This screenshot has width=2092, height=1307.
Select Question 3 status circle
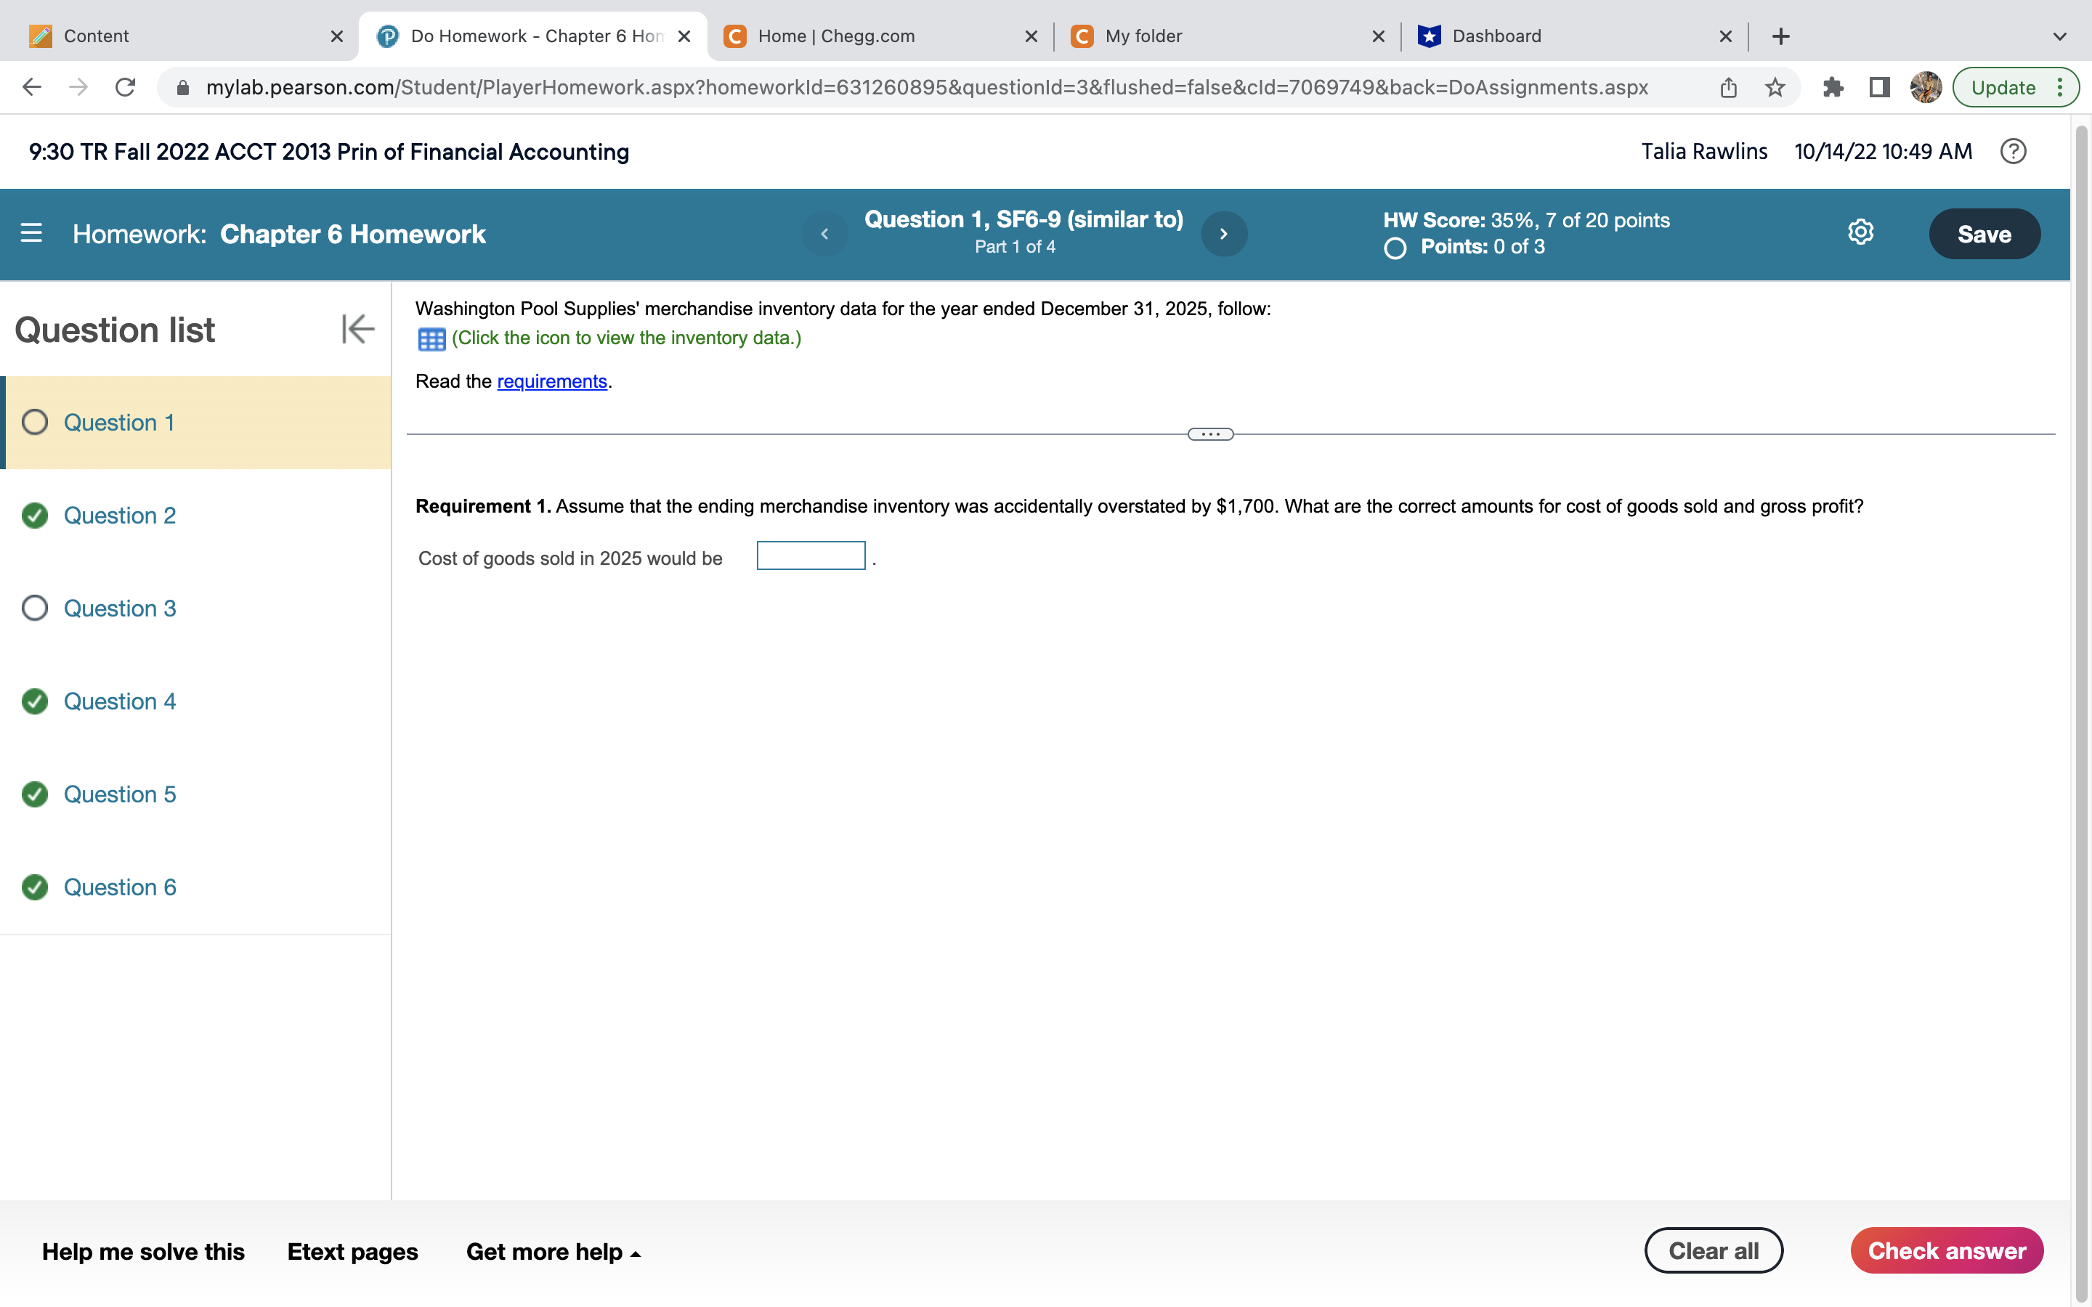35,608
